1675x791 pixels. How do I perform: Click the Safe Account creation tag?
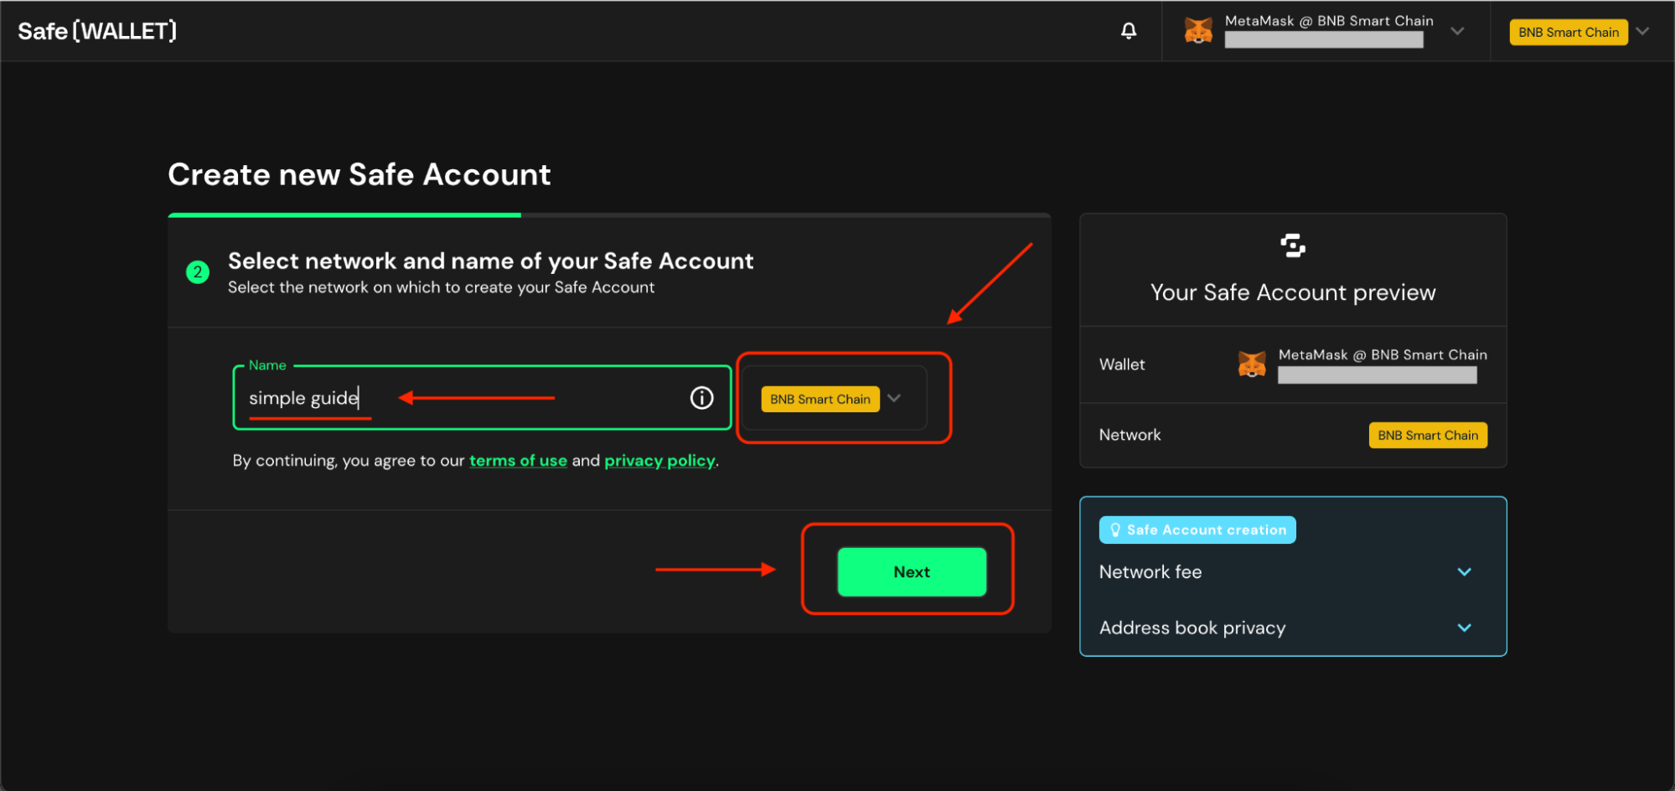tap(1197, 530)
